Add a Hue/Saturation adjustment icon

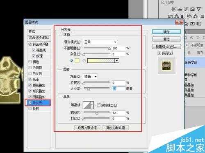point(171,16)
